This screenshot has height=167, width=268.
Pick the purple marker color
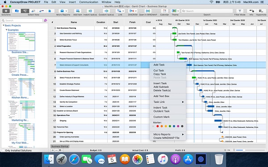(x=178, y=126)
